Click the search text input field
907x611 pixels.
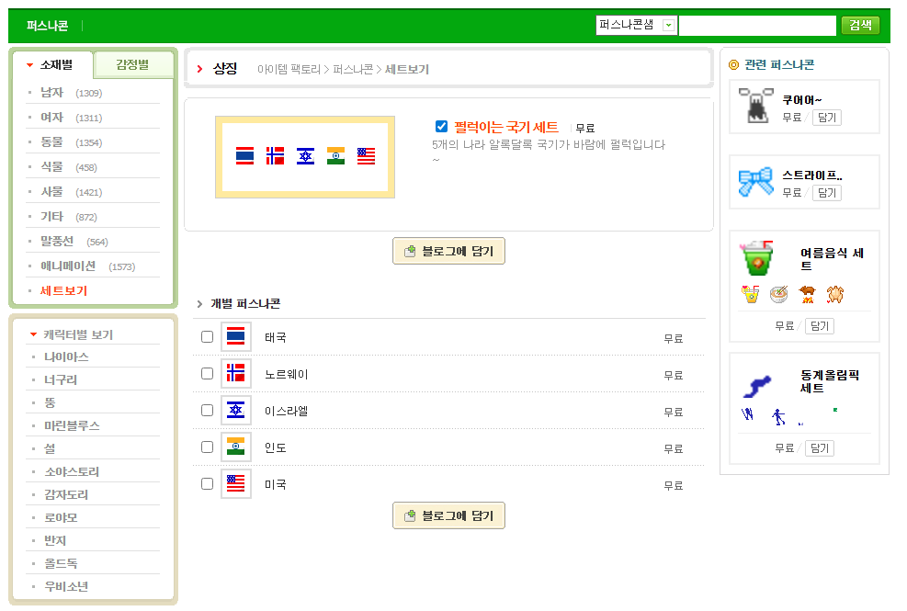[x=756, y=26]
